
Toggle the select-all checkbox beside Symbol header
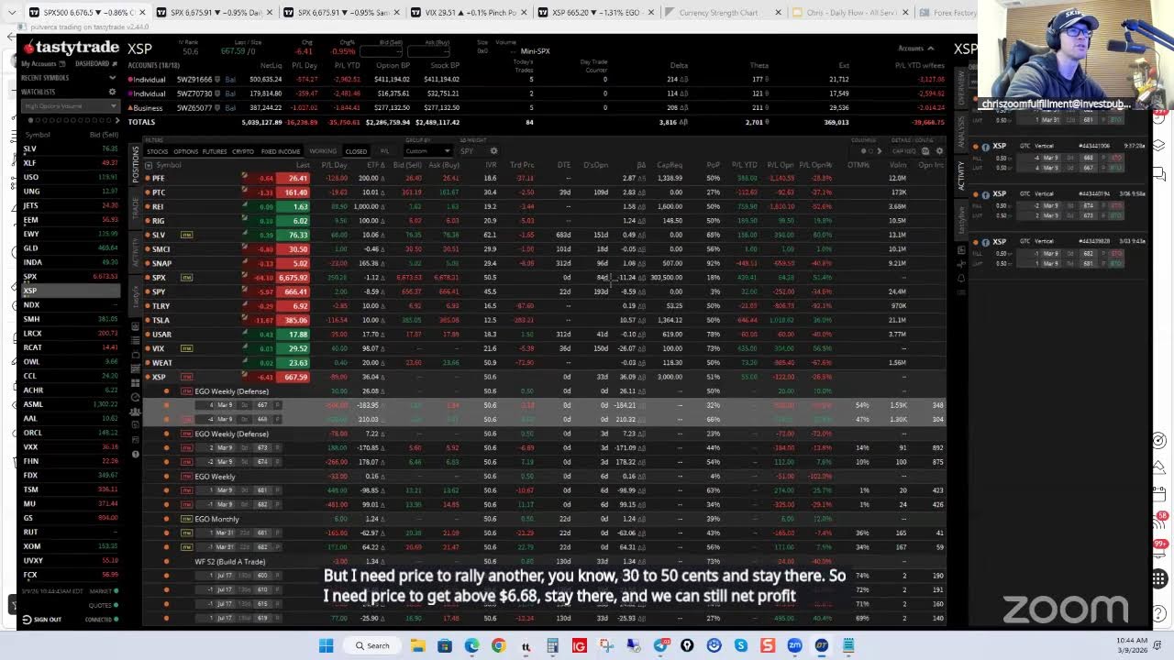pyautogui.click(x=149, y=165)
